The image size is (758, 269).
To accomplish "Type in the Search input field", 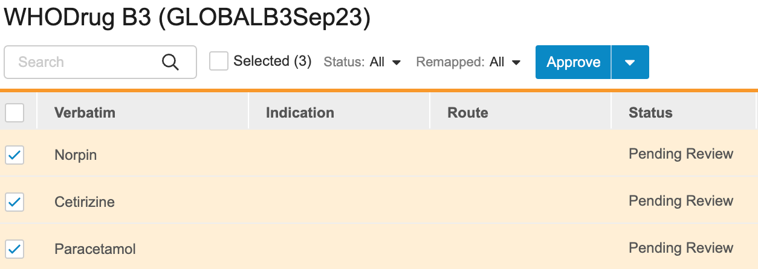I will tap(85, 62).
